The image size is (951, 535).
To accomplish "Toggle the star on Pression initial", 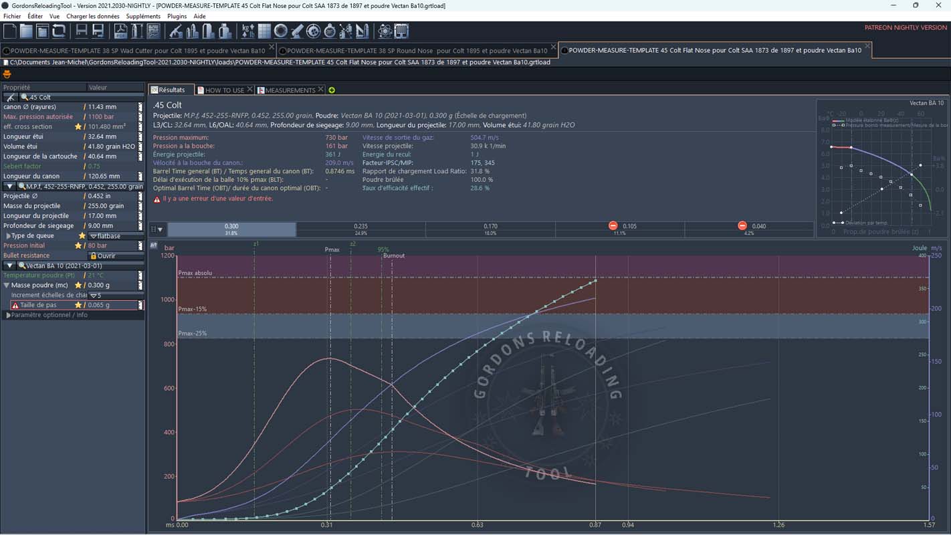I will 78,245.
